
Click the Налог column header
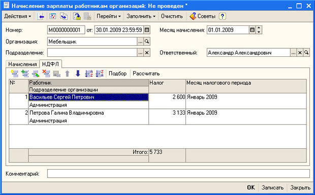click(167, 86)
